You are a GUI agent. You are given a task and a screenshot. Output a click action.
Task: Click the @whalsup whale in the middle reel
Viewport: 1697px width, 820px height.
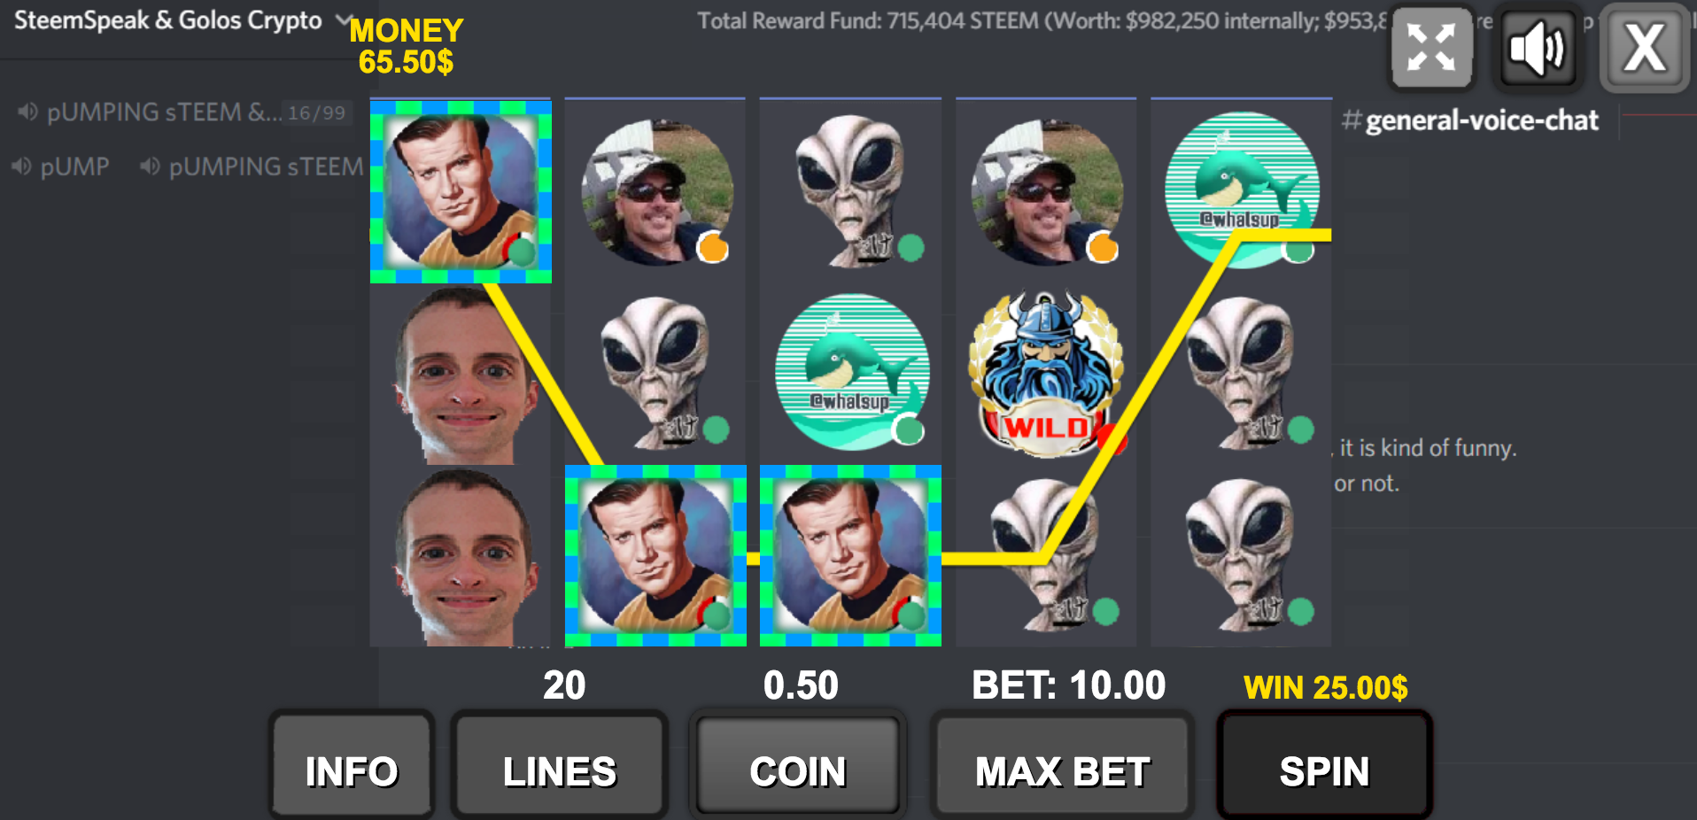click(851, 372)
